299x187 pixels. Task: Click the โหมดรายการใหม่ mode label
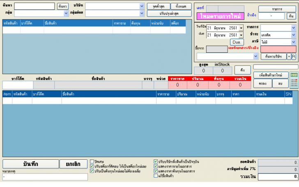221,16
